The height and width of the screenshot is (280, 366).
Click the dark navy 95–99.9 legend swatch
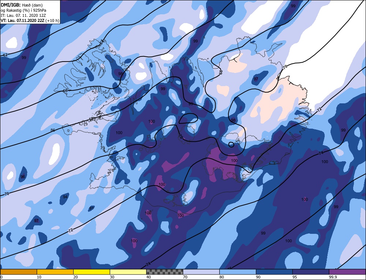click(x=311, y=272)
